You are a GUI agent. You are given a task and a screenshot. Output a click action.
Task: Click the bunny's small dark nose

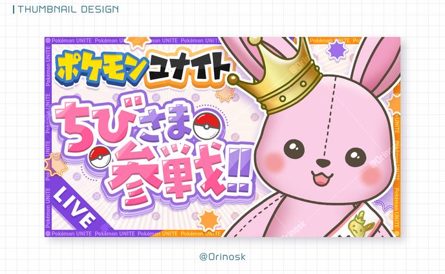coord(323,163)
